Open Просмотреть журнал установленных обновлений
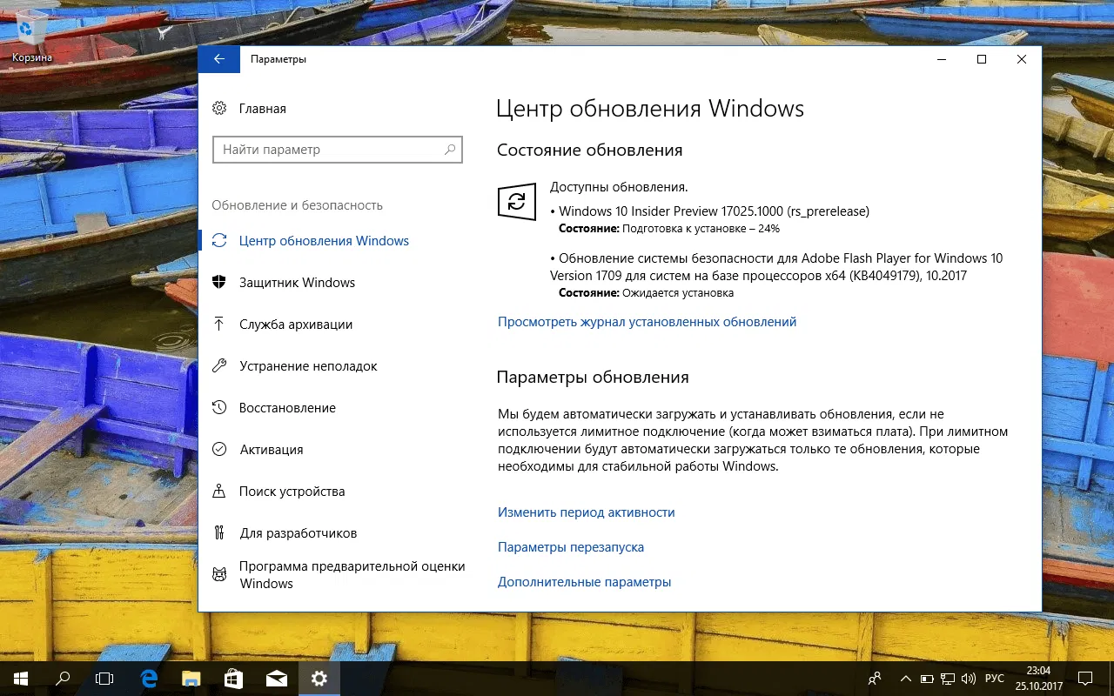Image resolution: width=1114 pixels, height=696 pixels. 646,321
